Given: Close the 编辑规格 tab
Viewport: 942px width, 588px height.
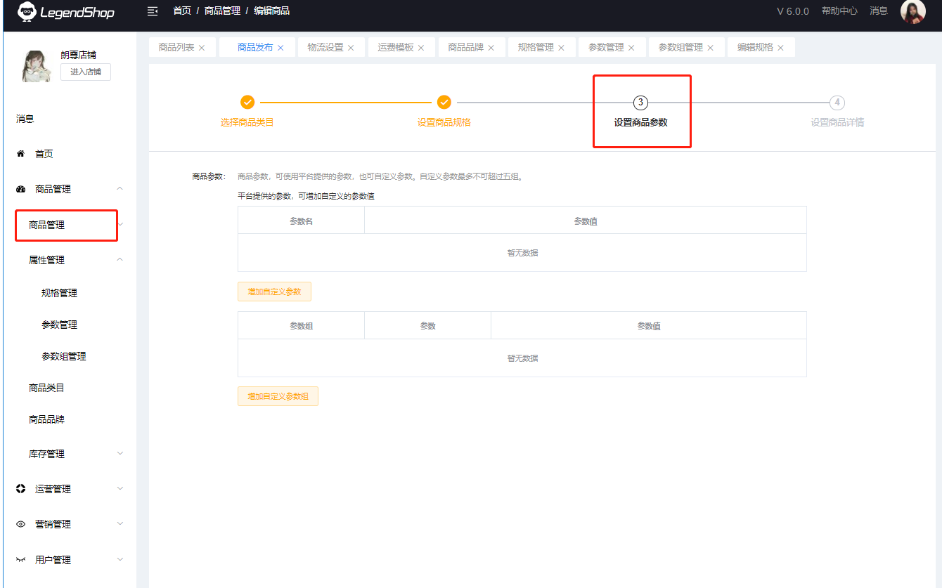Looking at the screenshot, I should [x=780, y=48].
